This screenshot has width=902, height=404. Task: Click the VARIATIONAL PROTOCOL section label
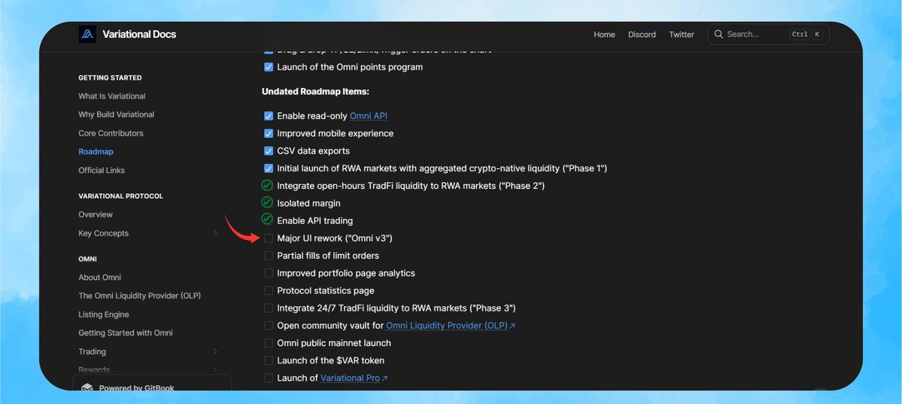[x=121, y=196]
